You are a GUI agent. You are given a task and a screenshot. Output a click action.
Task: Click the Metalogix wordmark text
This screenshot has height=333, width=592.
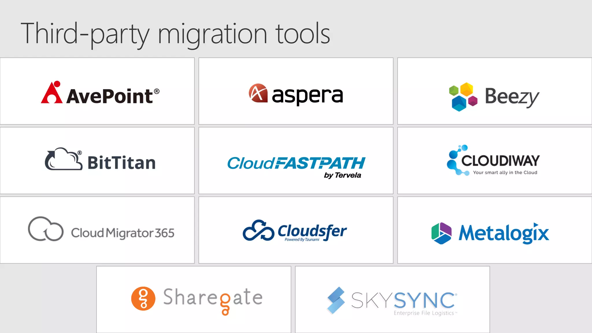coord(504,233)
